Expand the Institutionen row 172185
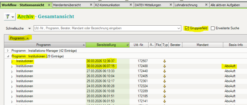Screen dimensions: 247x105 12,97
